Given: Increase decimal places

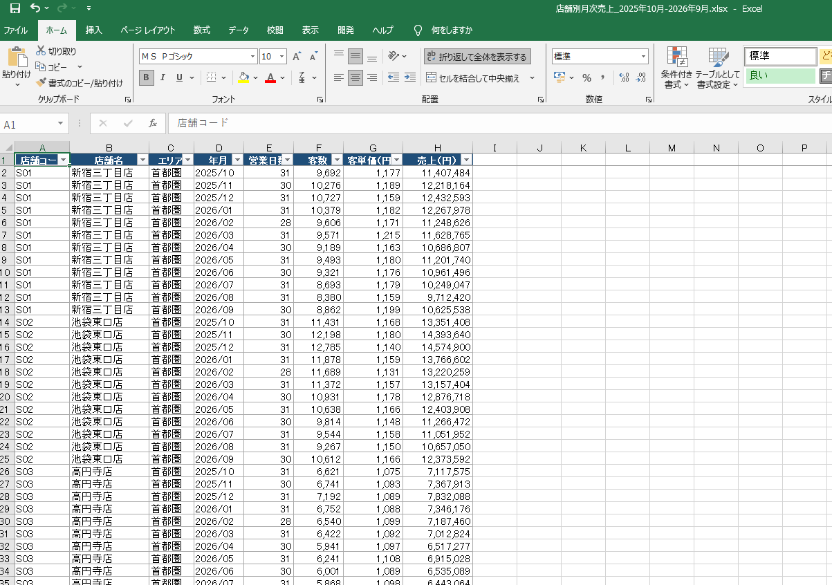Looking at the screenshot, I should tap(624, 77).
